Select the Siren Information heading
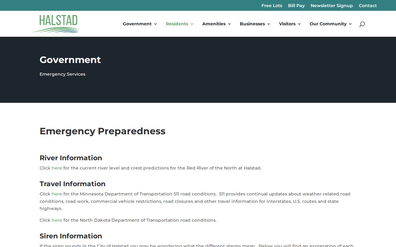396x247 pixels. point(71,236)
